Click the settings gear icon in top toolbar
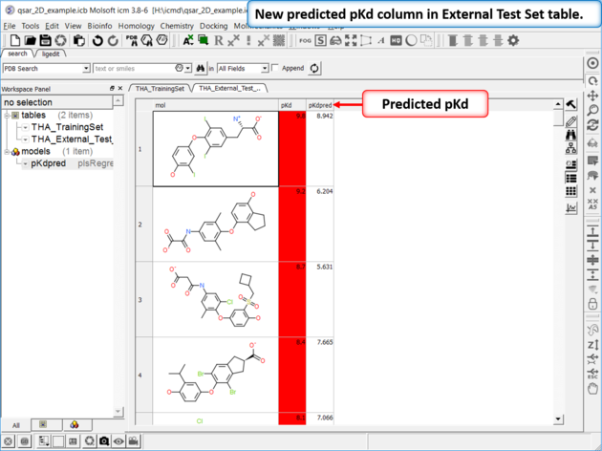Image resolution: width=602 pixels, height=451 pixels. tap(513, 41)
